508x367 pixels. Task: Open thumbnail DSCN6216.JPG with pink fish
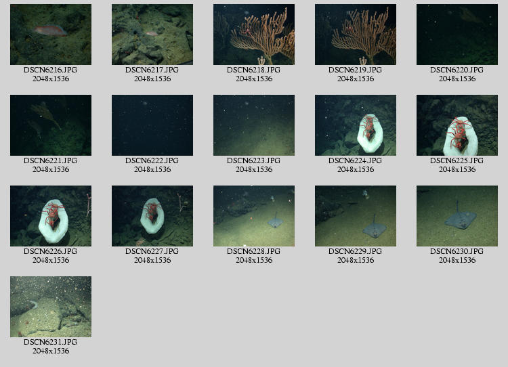coord(51,35)
